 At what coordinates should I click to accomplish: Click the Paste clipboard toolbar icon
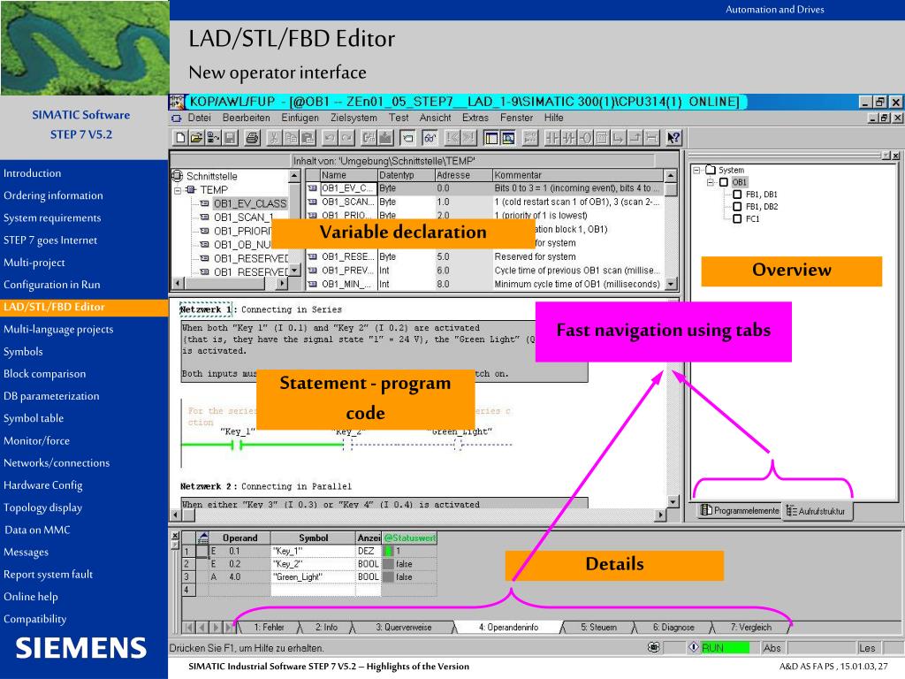pos(308,138)
